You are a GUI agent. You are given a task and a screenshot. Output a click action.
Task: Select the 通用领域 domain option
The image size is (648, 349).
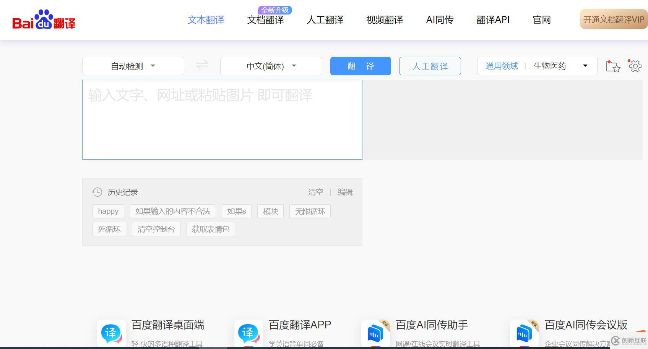pos(501,66)
